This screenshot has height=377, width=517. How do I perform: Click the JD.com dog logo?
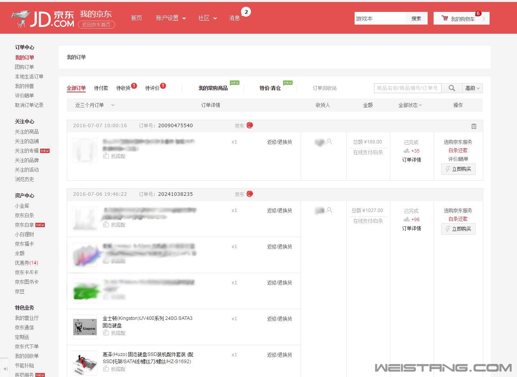21,19
